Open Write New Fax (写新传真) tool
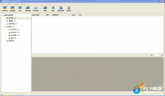Viewport: 165px width, 96px height. [x=28, y=8]
